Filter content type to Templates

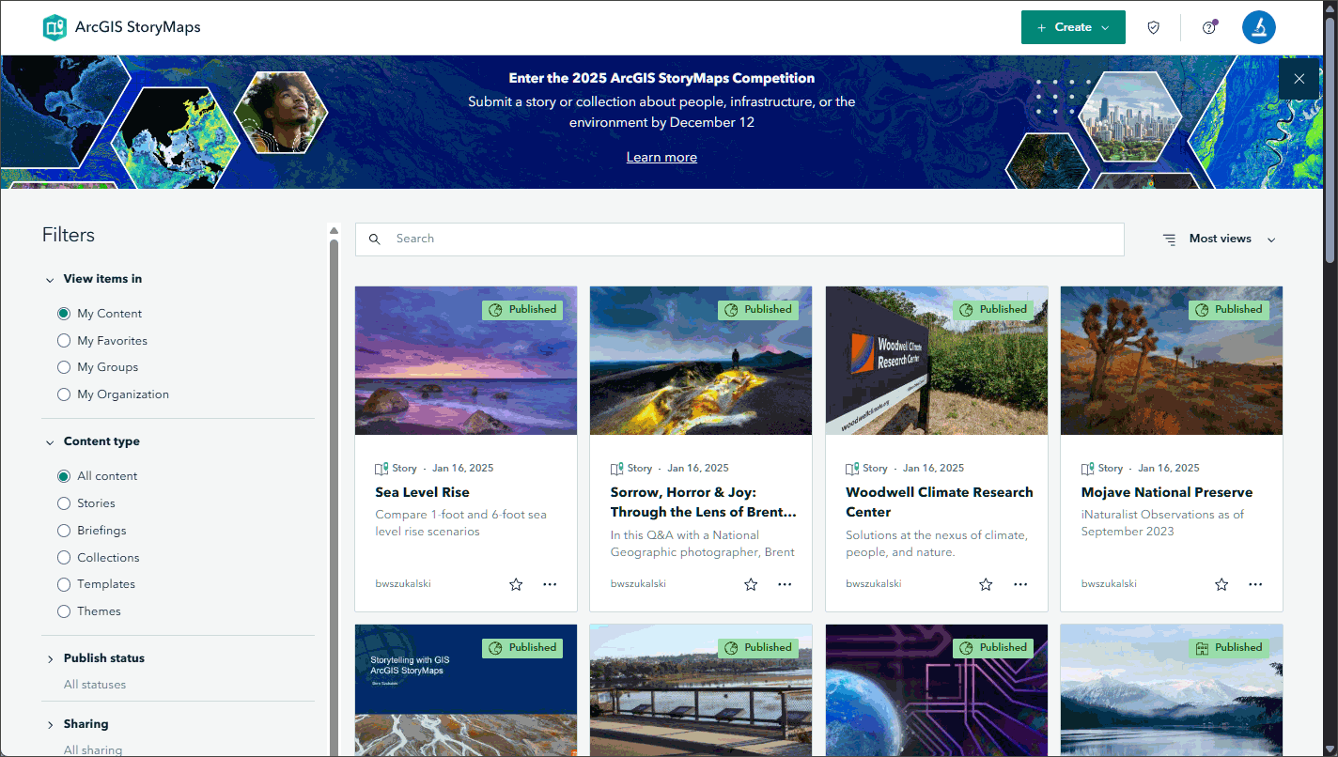[64, 584]
